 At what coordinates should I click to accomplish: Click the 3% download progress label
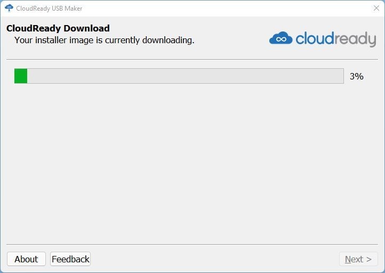[x=357, y=76]
